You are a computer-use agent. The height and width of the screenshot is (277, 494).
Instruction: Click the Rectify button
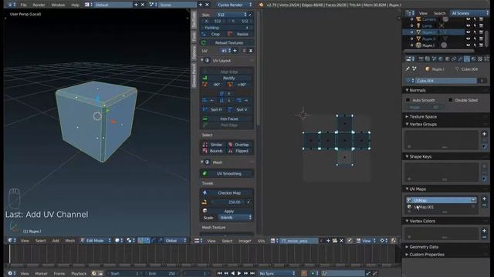(227, 78)
